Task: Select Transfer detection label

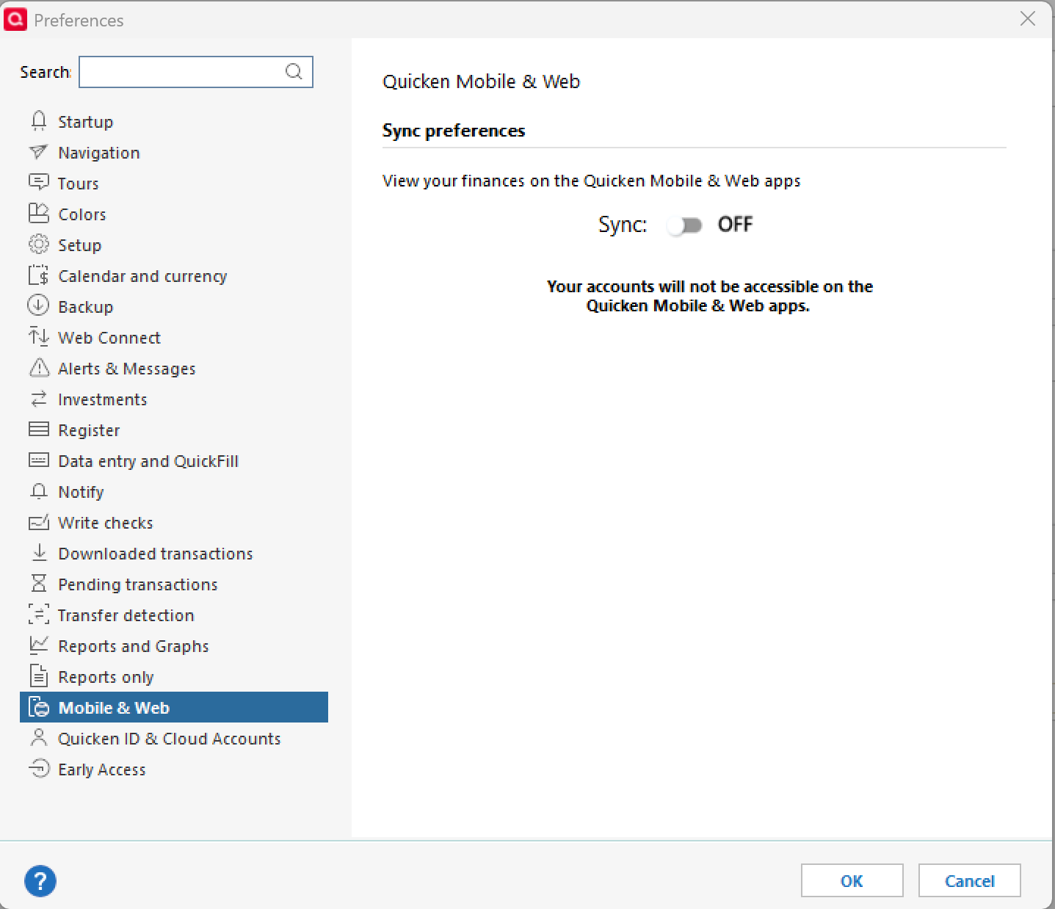Action: (x=126, y=615)
